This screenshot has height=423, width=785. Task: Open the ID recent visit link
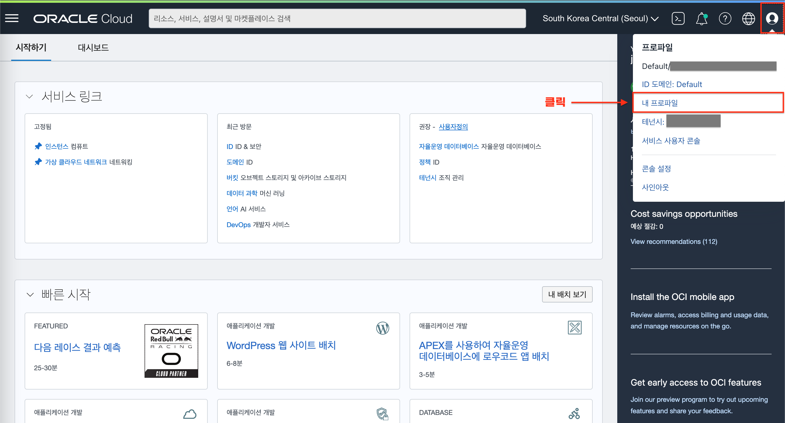[230, 146]
